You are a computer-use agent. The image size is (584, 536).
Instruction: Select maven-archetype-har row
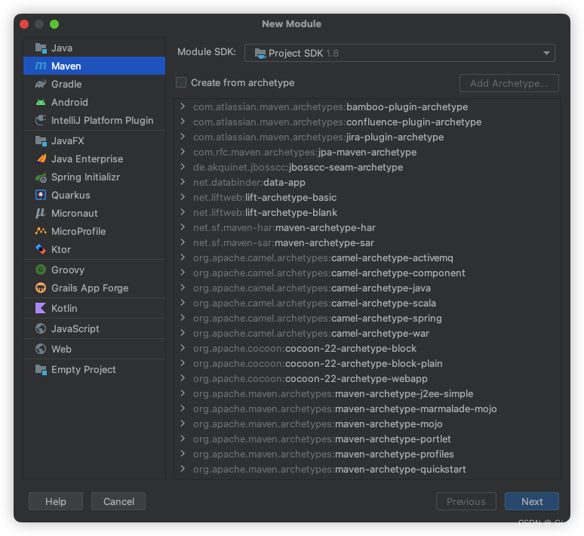[367, 227]
